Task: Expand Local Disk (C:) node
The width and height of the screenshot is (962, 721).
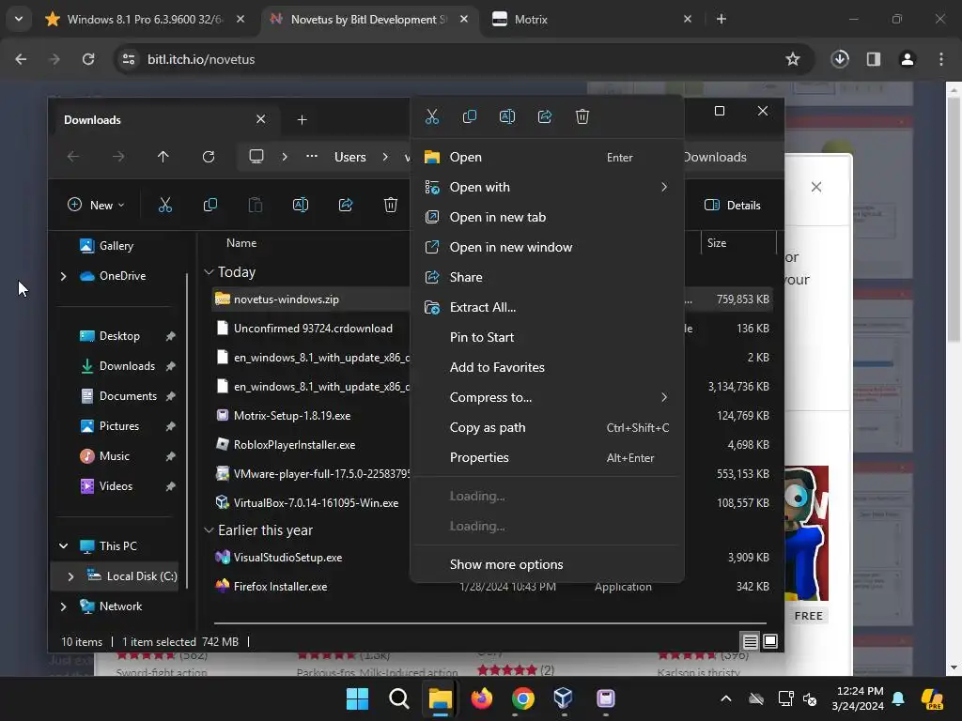Action: pos(70,576)
